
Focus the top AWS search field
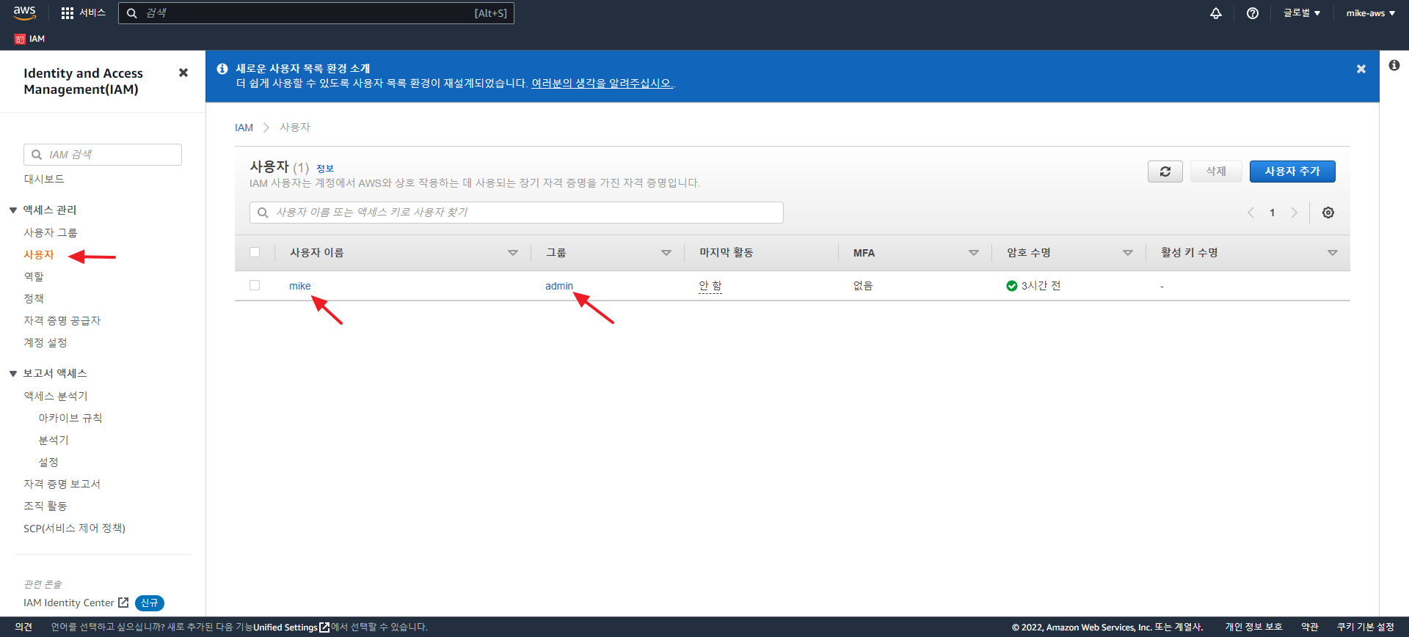point(316,13)
